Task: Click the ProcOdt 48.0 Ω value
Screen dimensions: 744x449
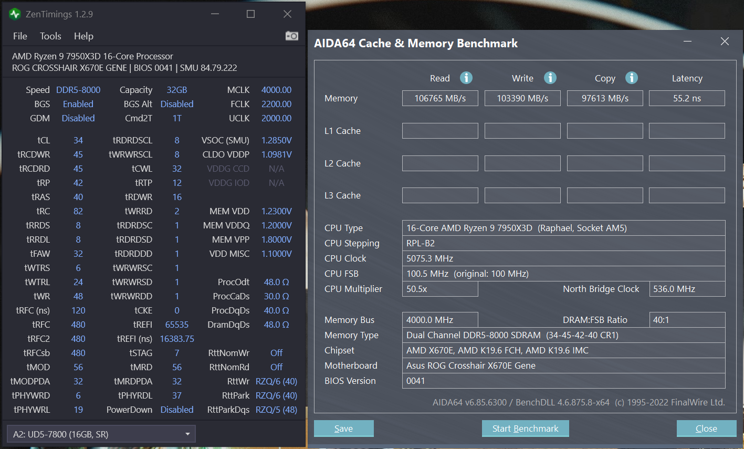Action: click(x=276, y=282)
